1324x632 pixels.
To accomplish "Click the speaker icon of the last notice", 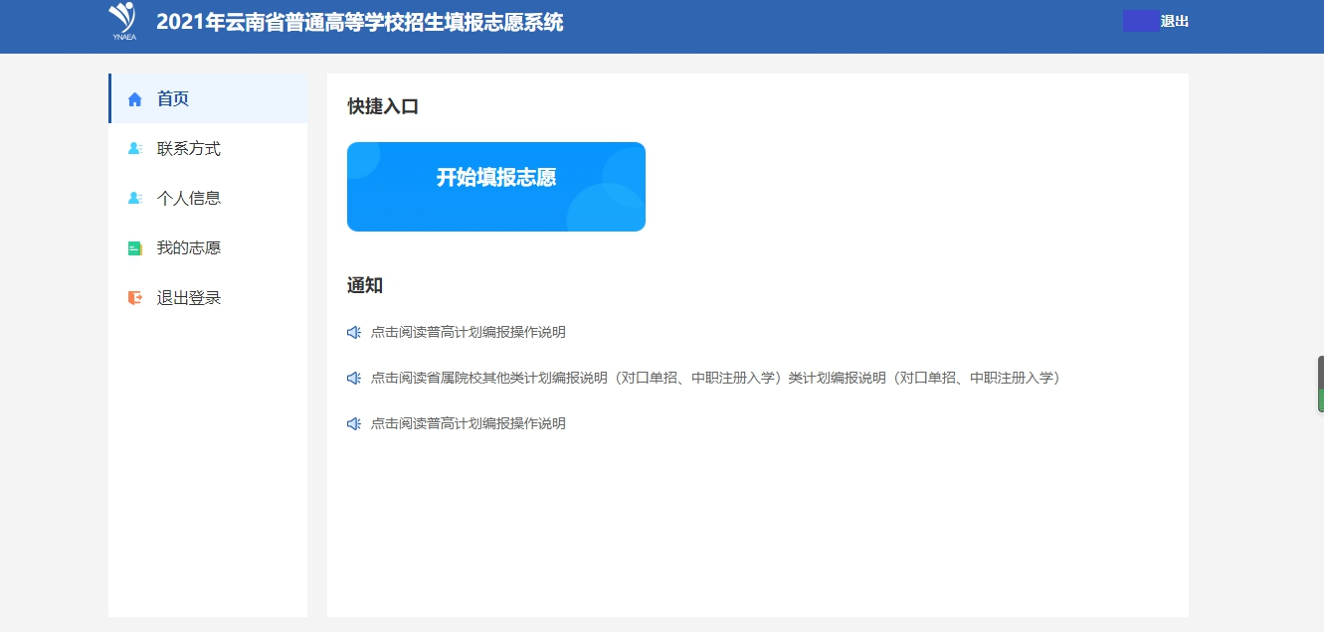I will 353,423.
